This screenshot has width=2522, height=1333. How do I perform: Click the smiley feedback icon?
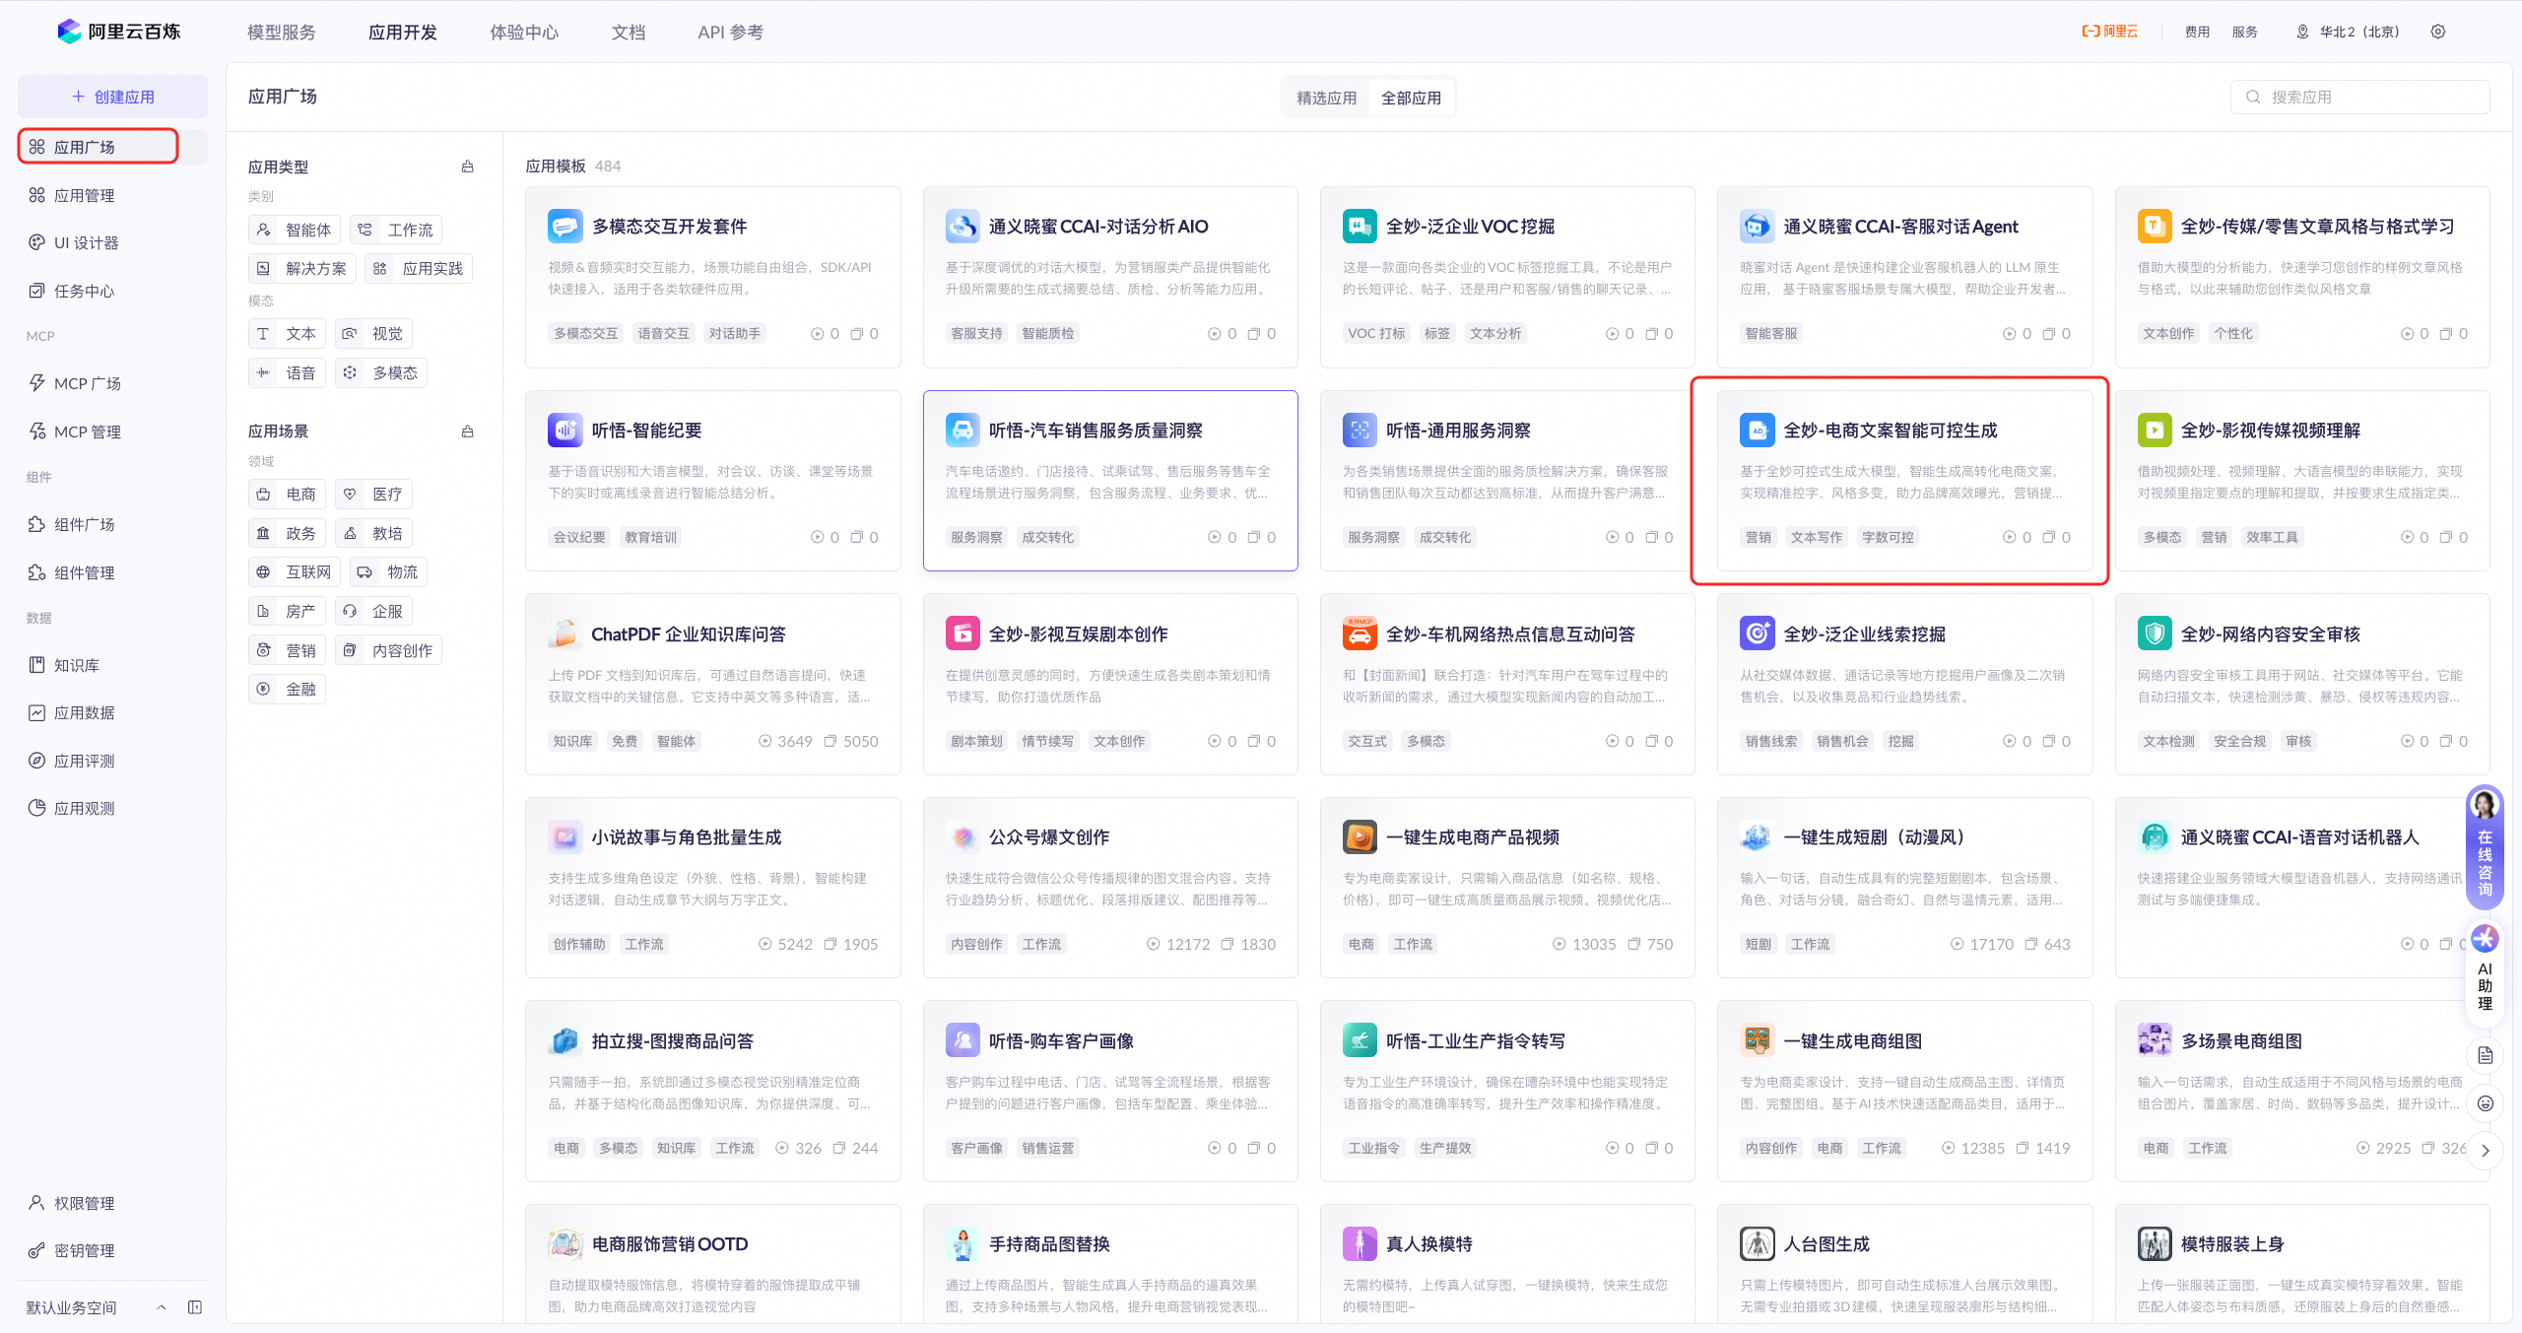(2485, 1103)
